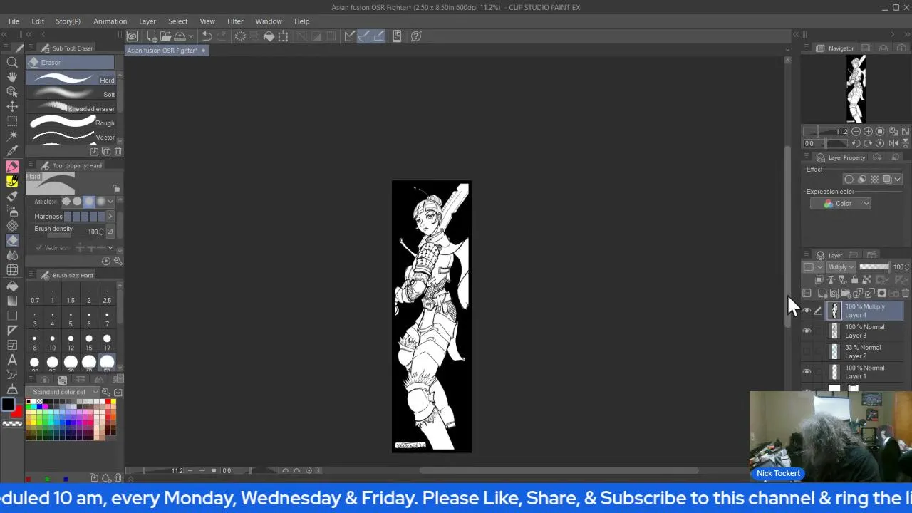
Task: Open the Animation menu
Action: tap(110, 21)
